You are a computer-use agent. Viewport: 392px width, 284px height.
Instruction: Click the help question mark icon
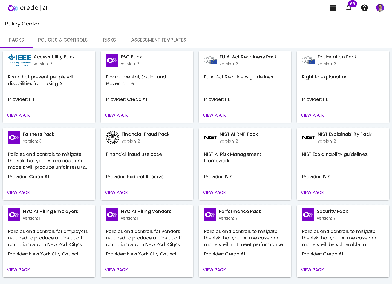point(365,8)
